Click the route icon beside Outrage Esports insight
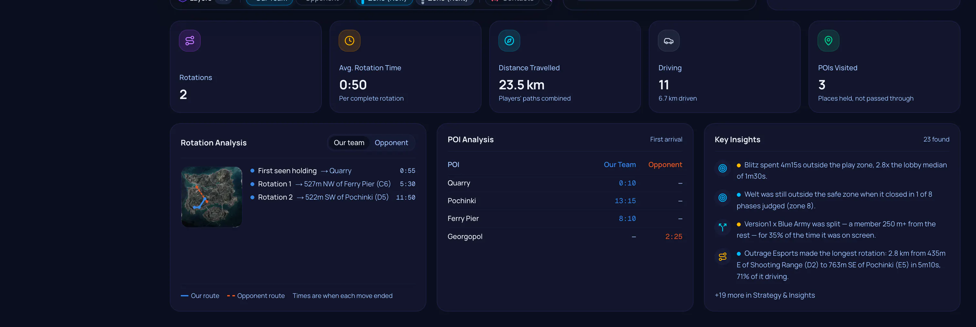Image resolution: width=976 pixels, height=327 pixels. click(x=723, y=257)
